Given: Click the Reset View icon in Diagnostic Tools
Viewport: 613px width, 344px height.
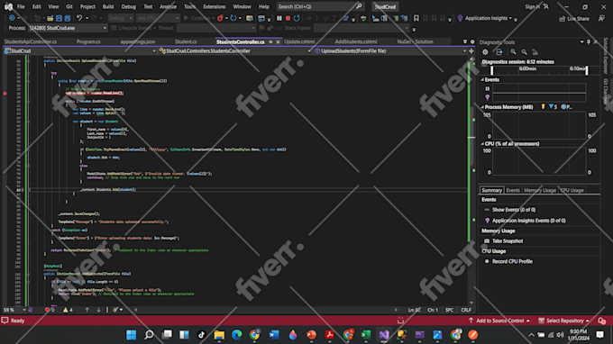Looking at the screenshot, I should pos(535,52).
